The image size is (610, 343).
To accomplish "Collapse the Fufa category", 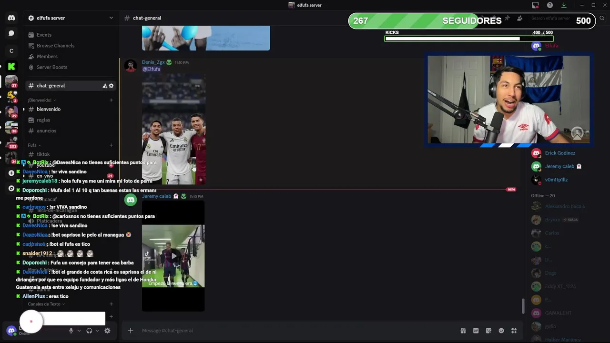I will tap(34, 145).
